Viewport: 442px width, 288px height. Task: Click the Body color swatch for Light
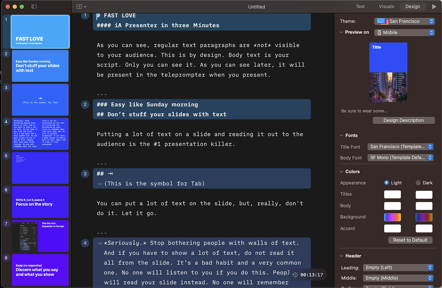(x=392, y=206)
